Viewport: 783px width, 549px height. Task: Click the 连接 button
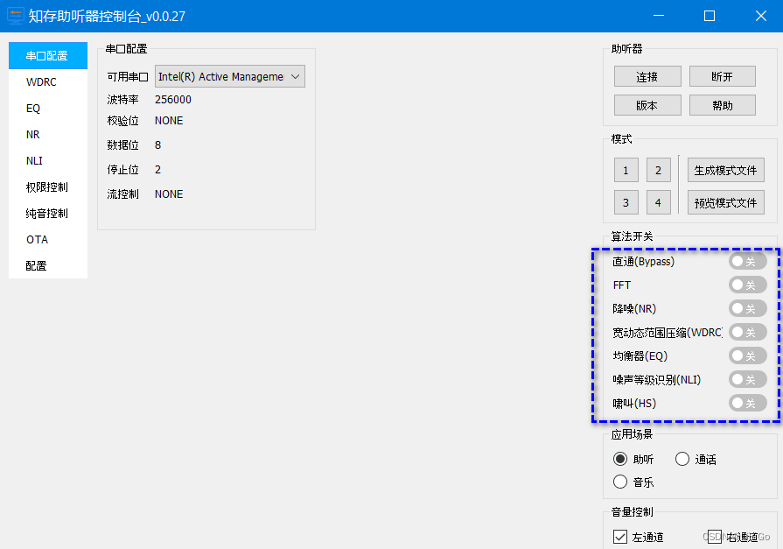(647, 76)
